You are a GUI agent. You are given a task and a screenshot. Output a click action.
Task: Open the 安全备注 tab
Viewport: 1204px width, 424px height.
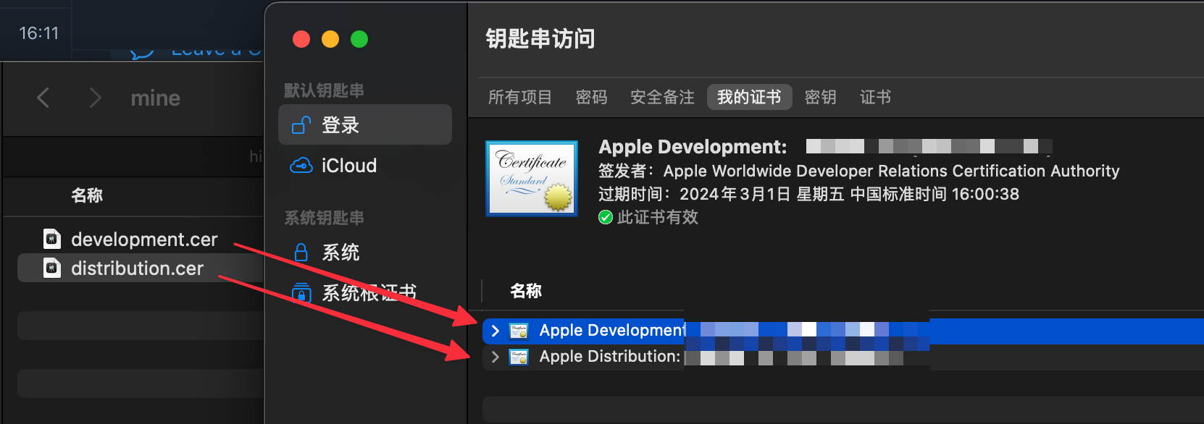point(662,97)
